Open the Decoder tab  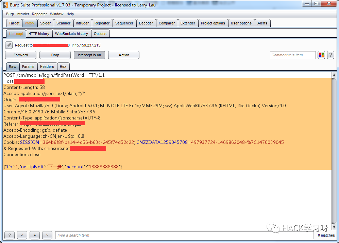pos(146,23)
